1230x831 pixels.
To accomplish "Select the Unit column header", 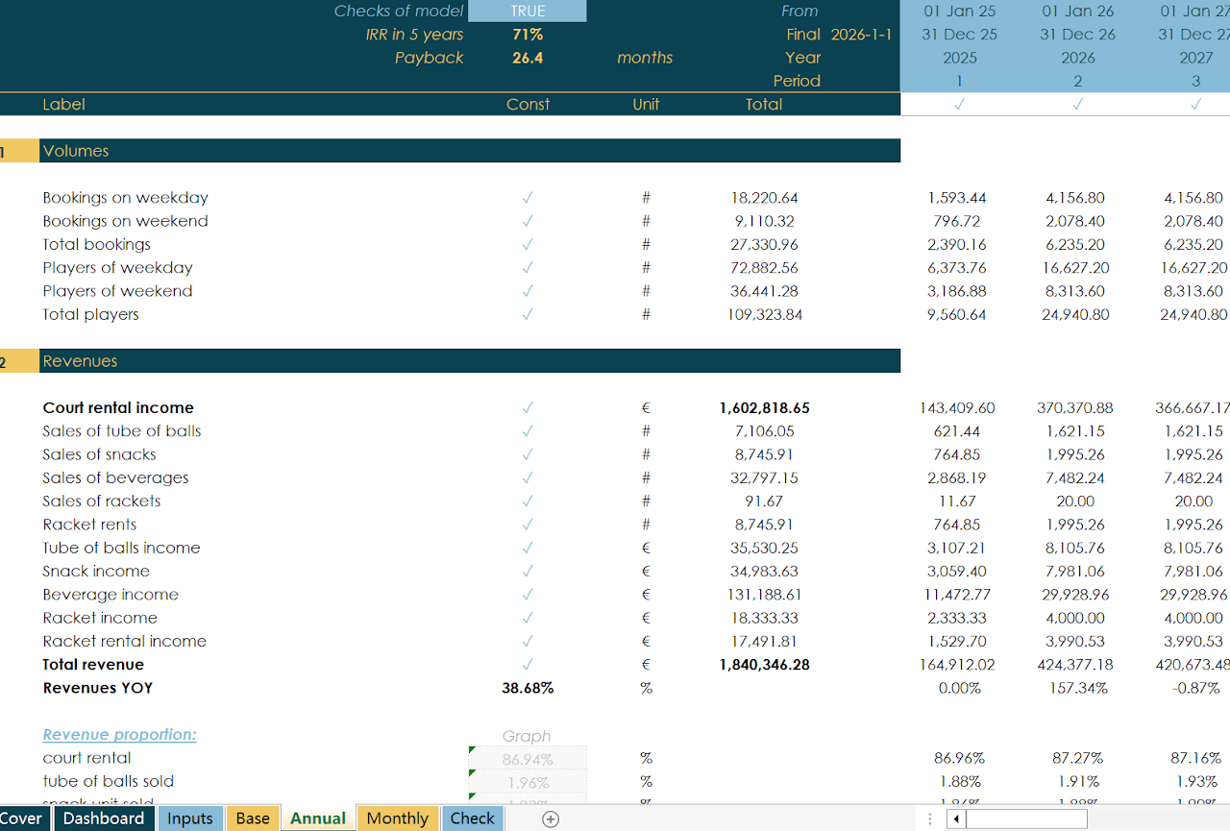I will (x=646, y=105).
